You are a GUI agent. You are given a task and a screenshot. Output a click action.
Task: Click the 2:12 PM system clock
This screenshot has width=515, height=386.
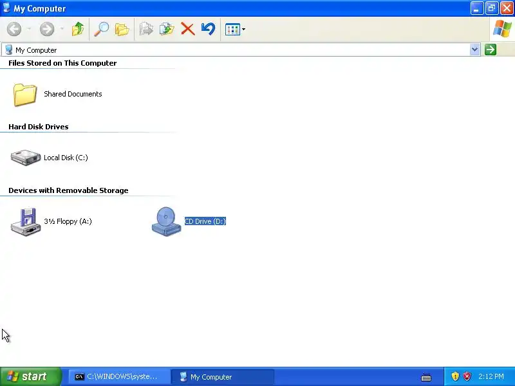491,376
